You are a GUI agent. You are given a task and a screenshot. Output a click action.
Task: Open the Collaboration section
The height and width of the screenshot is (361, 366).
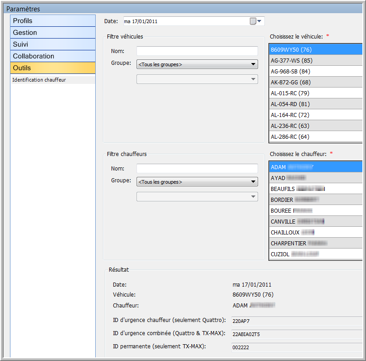tap(53, 56)
